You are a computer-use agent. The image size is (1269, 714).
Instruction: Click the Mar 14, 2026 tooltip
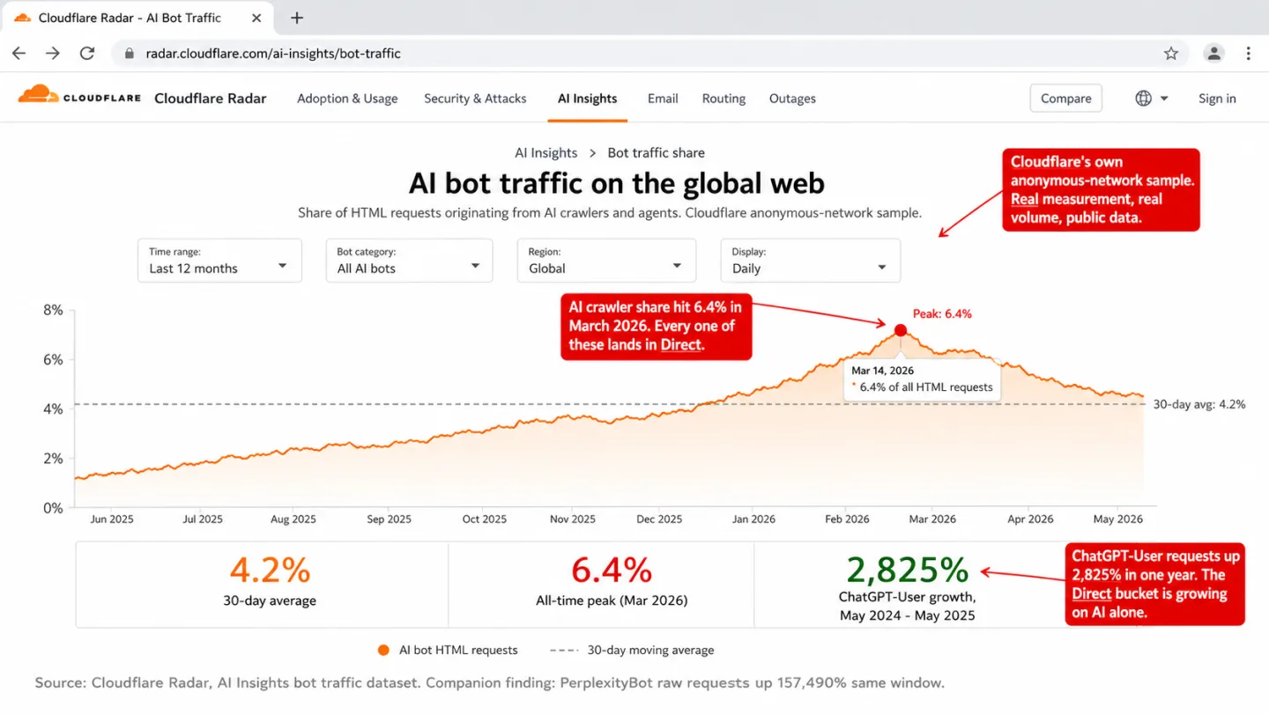pos(922,379)
